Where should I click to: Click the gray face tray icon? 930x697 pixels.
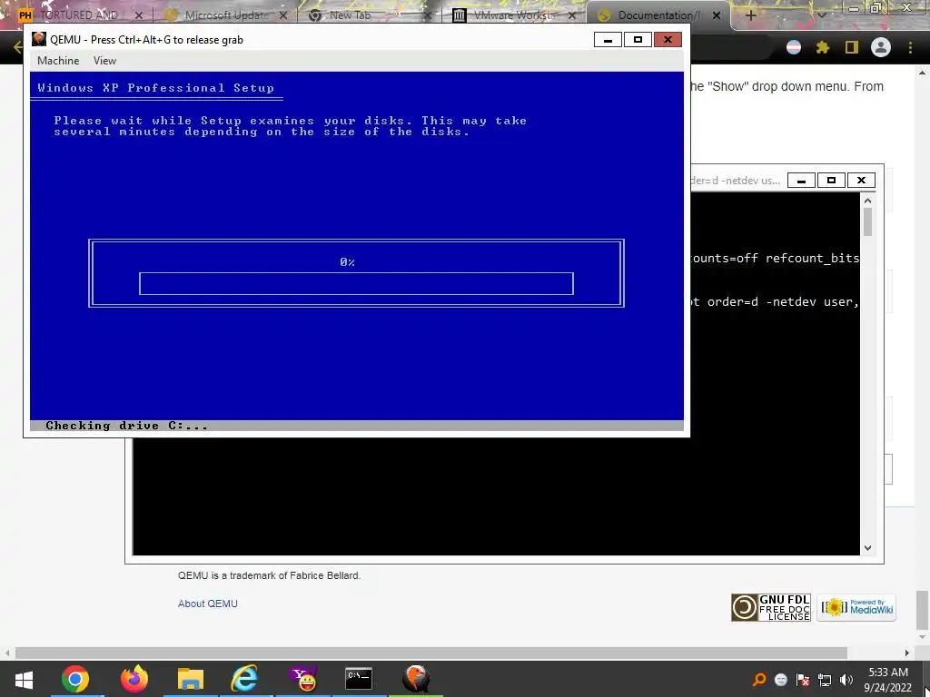[780, 680]
